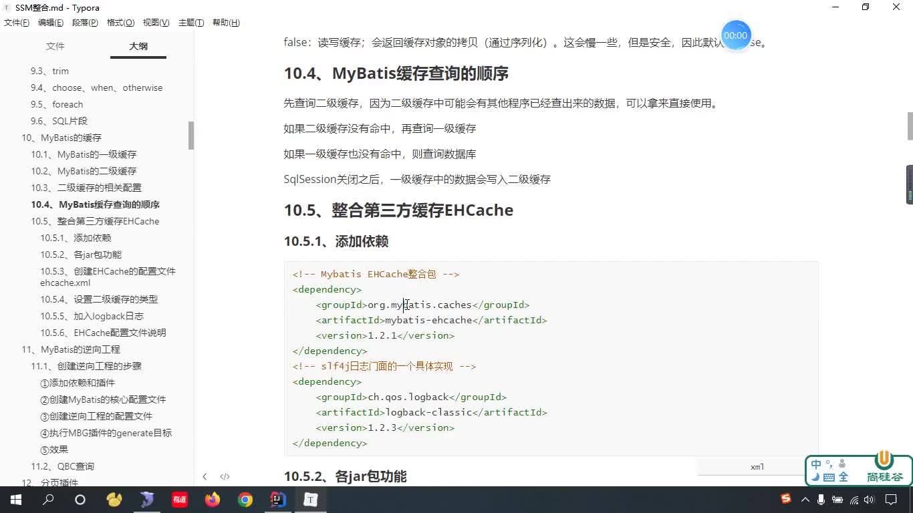This screenshot has width=913, height=513.
Task: Go to outline ②创建MyBatis的核心配置文件
Action: pos(103,399)
